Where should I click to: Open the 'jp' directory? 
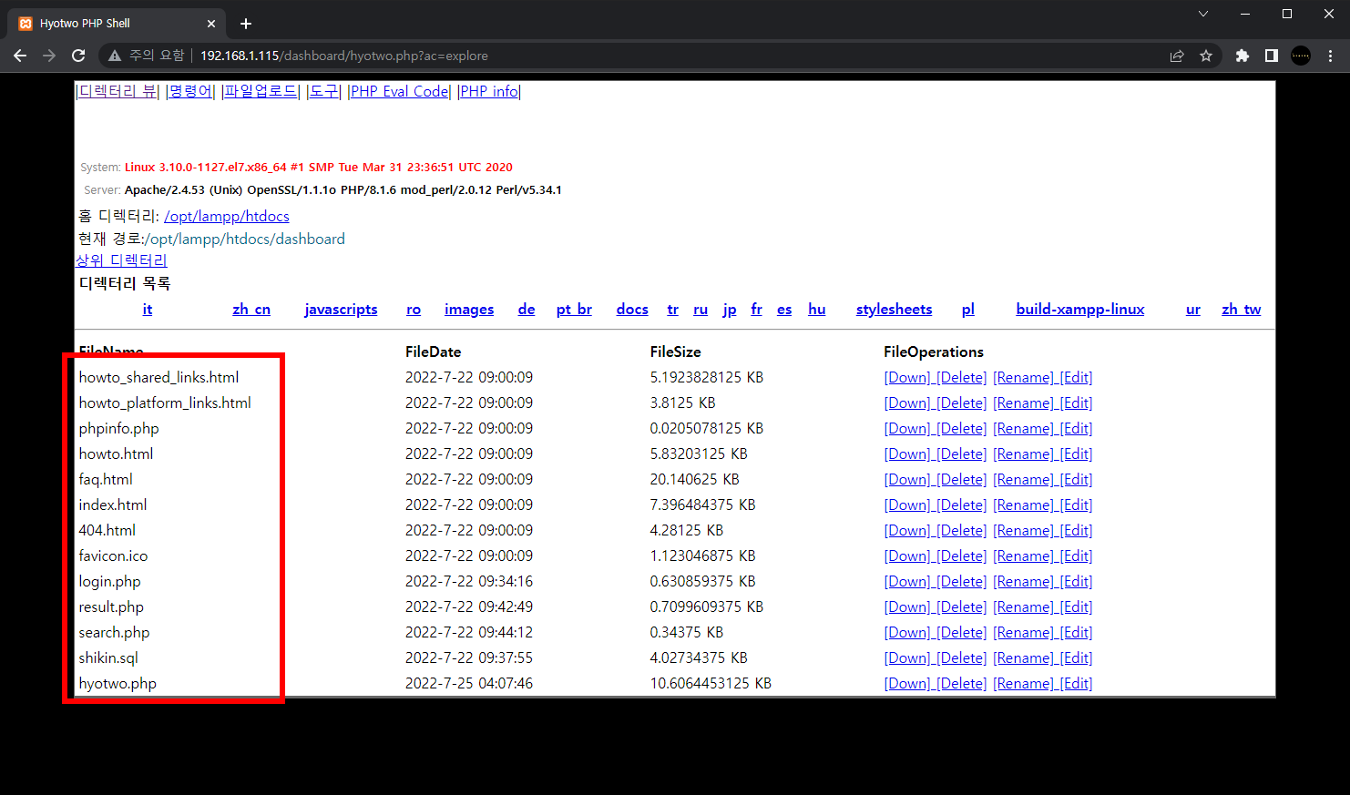[730, 310]
